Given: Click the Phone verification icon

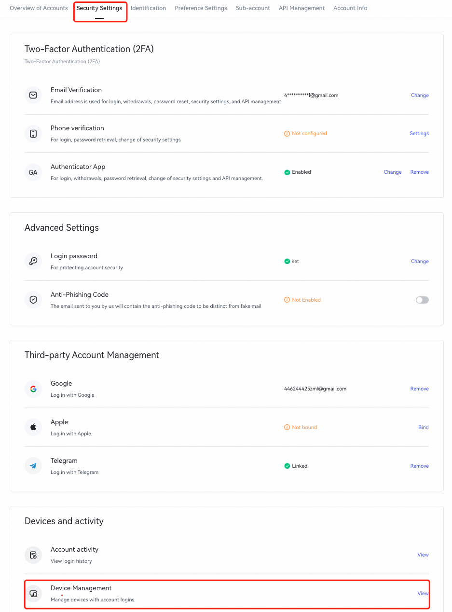Looking at the screenshot, I should [33, 134].
